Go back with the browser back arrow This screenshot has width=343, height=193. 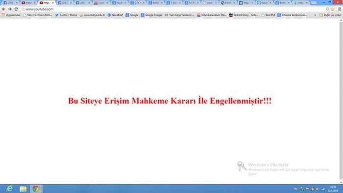coord(4,9)
